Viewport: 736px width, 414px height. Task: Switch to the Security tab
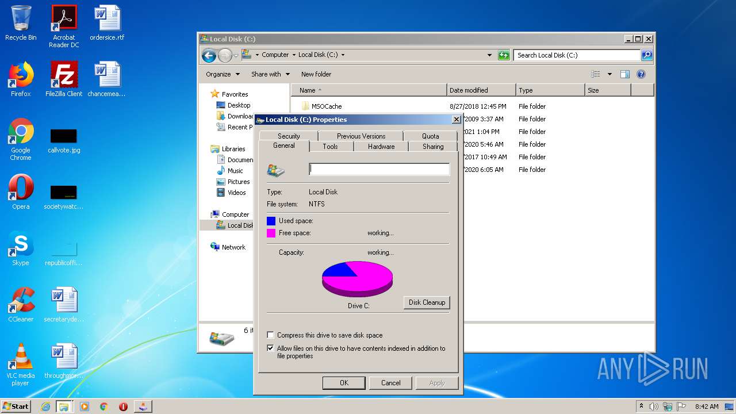pos(289,136)
